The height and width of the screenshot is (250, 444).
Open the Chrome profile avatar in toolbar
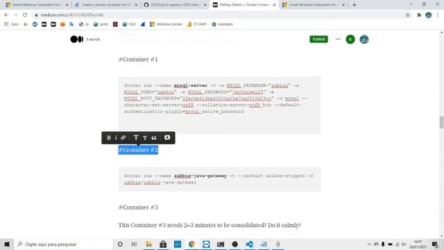click(429, 15)
